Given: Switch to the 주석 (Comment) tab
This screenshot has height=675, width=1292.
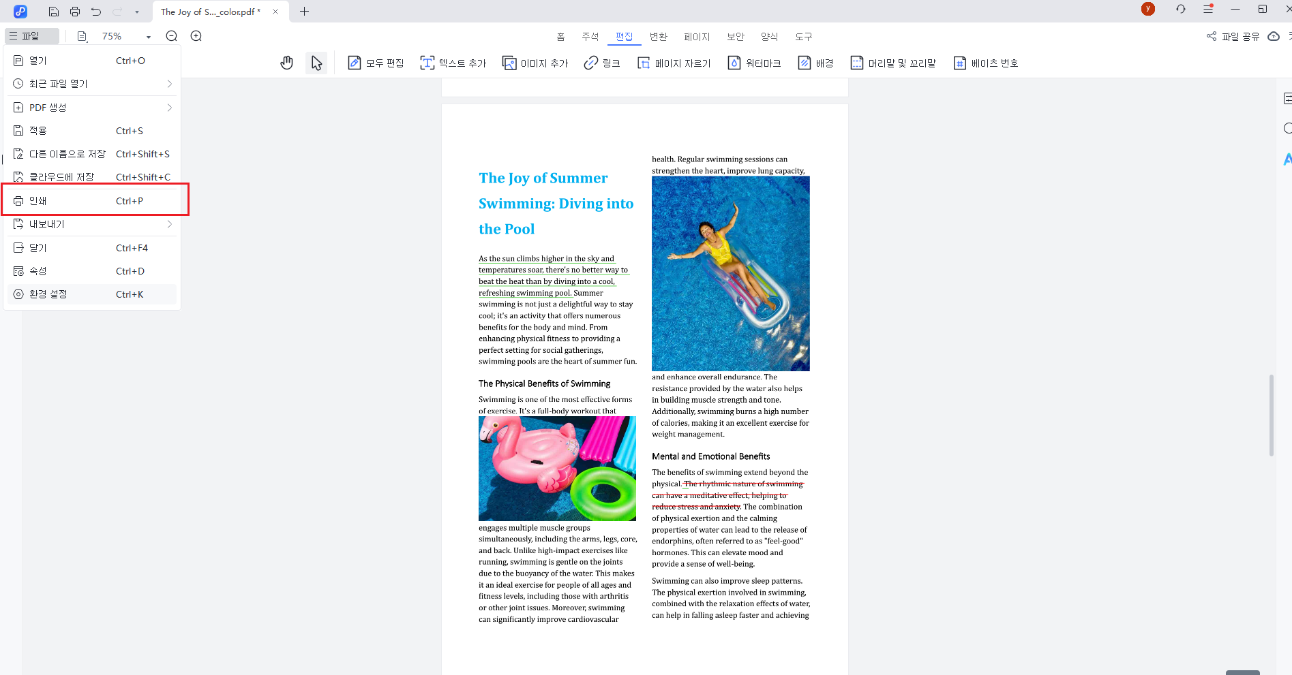Looking at the screenshot, I should click(x=590, y=36).
